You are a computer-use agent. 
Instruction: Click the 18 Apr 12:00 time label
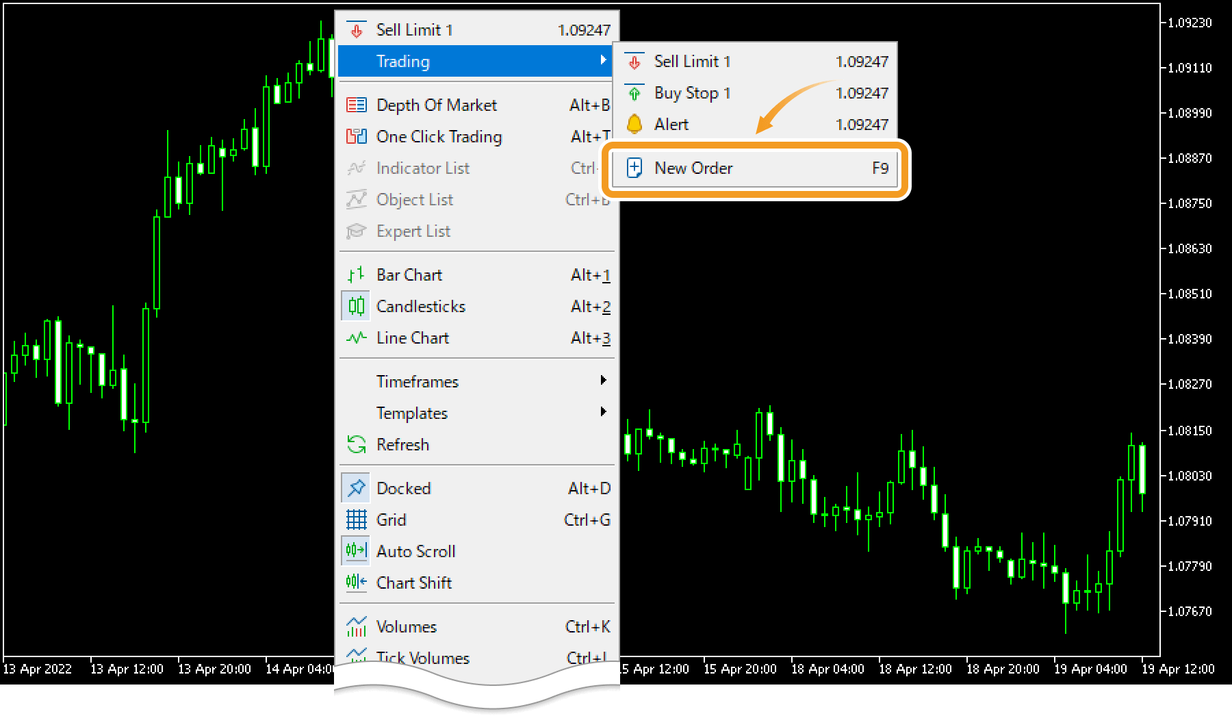click(915, 669)
